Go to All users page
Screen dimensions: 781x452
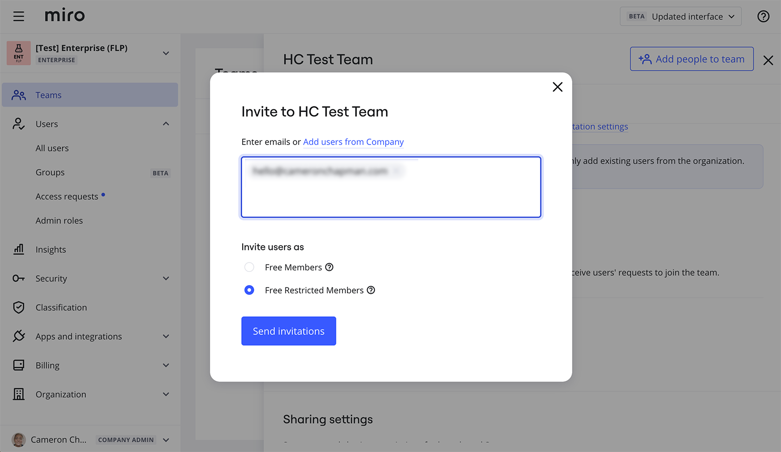[x=52, y=148]
